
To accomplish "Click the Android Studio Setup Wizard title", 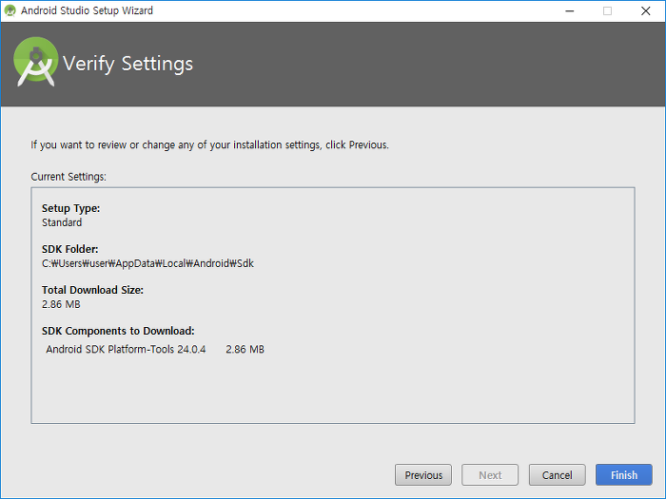I will coord(88,10).
